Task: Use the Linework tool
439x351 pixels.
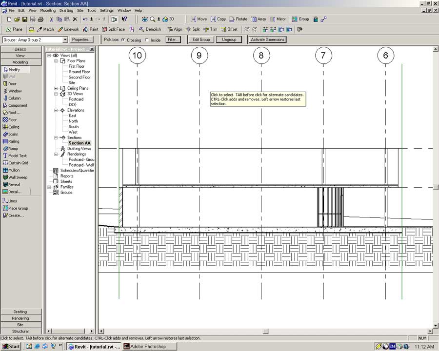Action: click(x=68, y=29)
